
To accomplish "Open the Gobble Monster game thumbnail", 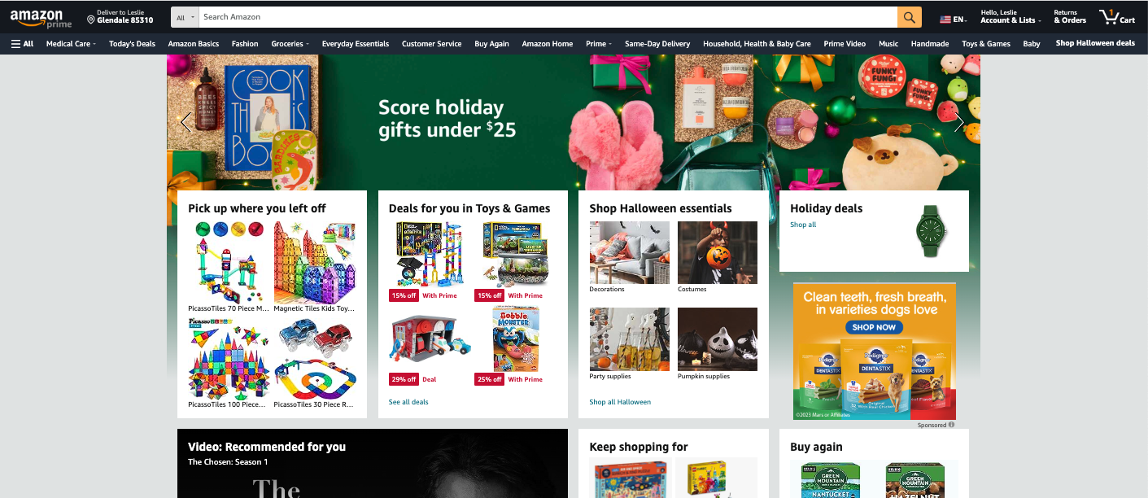I will point(517,339).
